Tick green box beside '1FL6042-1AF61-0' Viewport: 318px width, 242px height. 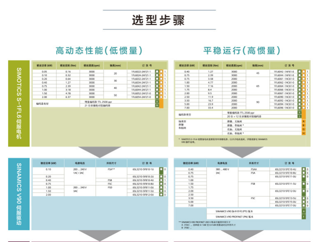(x=300, y=72)
